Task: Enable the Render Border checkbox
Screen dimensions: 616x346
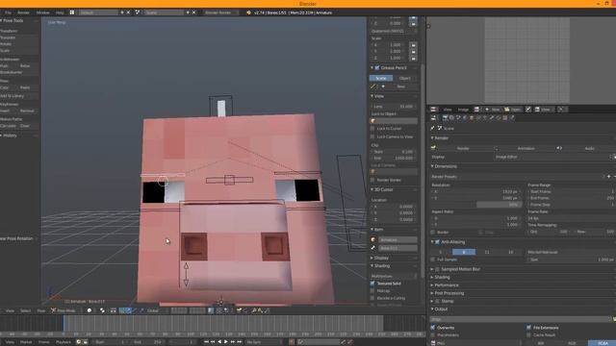Action: click(372, 180)
